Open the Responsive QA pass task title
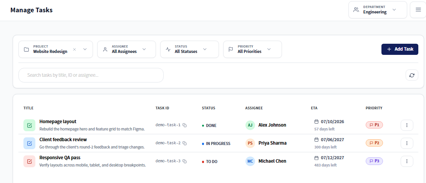Image resolution: width=426 pixels, height=183 pixels. pyautogui.click(x=60, y=158)
